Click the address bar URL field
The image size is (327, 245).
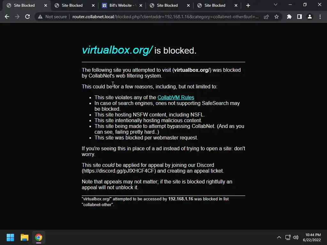click(x=165, y=17)
